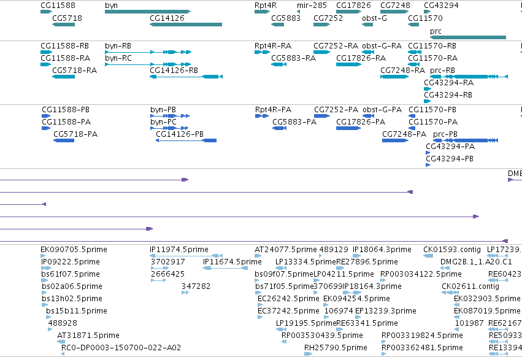Click the IP11974.5prime EST feature
The image size is (522, 357).
[x=186, y=256]
